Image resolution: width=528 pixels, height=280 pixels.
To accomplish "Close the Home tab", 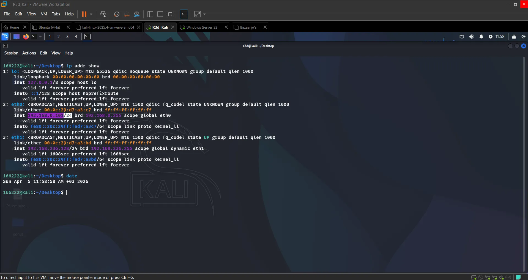I will (25, 27).
